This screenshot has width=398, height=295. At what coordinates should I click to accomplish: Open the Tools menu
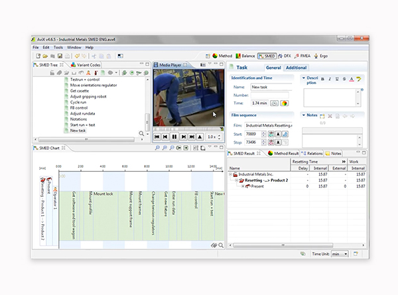(x=58, y=48)
